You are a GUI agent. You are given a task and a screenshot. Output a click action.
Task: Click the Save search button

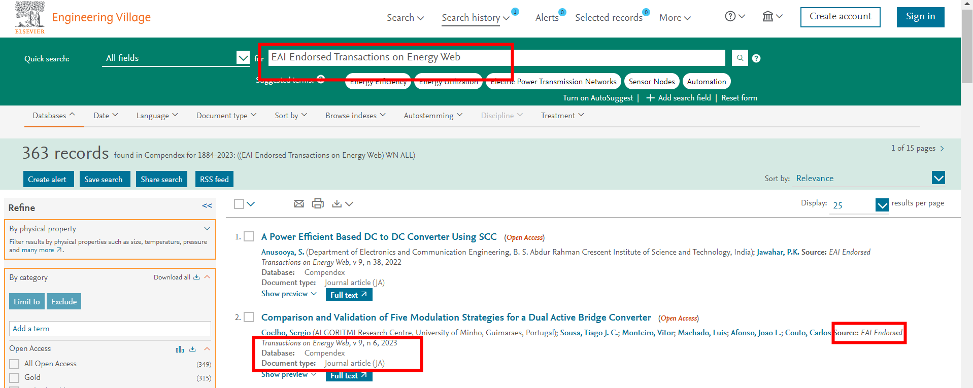click(x=105, y=179)
